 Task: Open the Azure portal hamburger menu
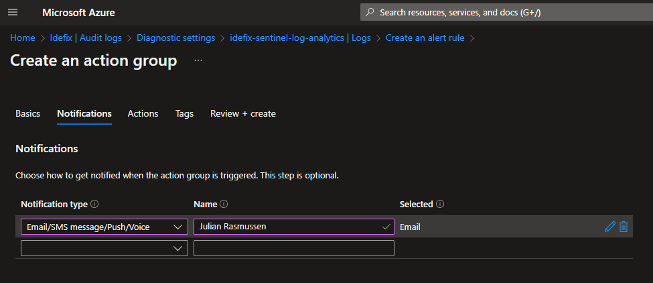13,12
